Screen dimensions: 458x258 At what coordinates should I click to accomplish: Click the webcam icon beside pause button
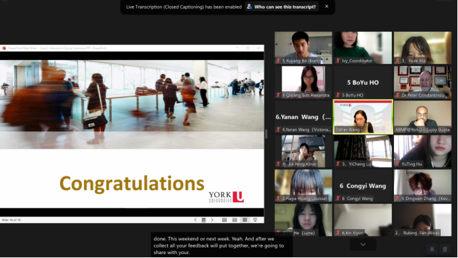pos(445,249)
